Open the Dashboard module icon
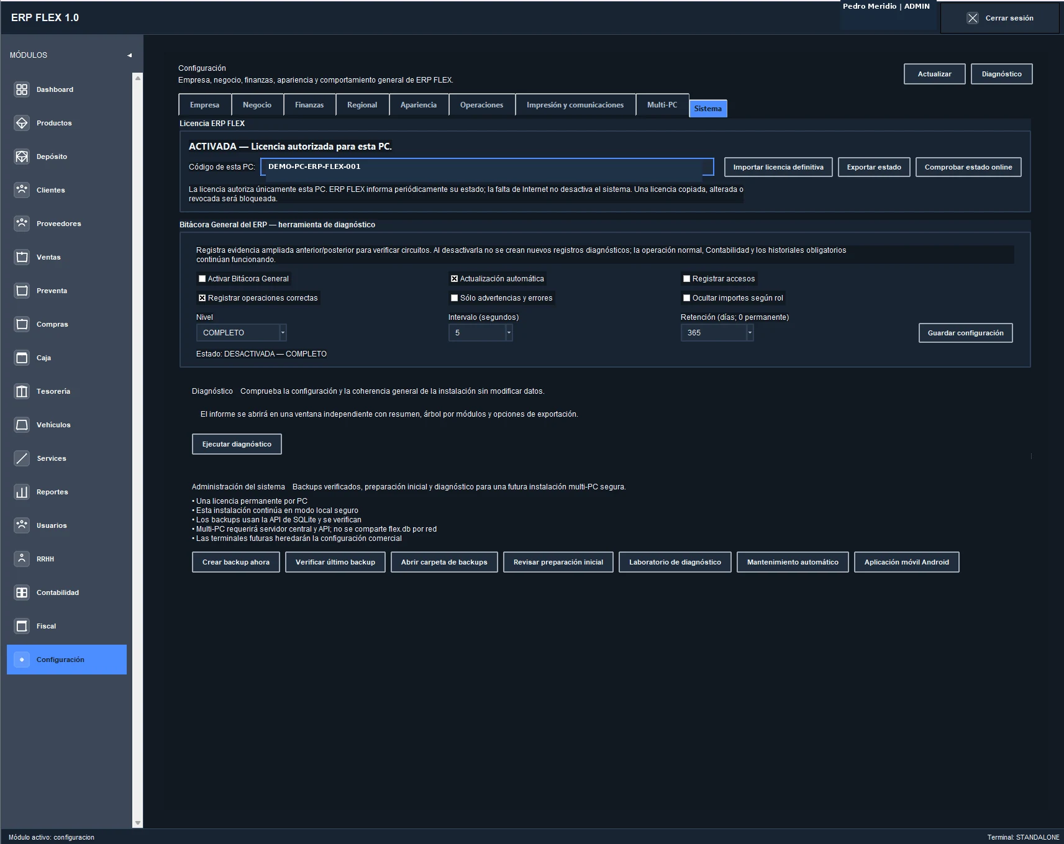This screenshot has width=1064, height=844. (x=22, y=89)
